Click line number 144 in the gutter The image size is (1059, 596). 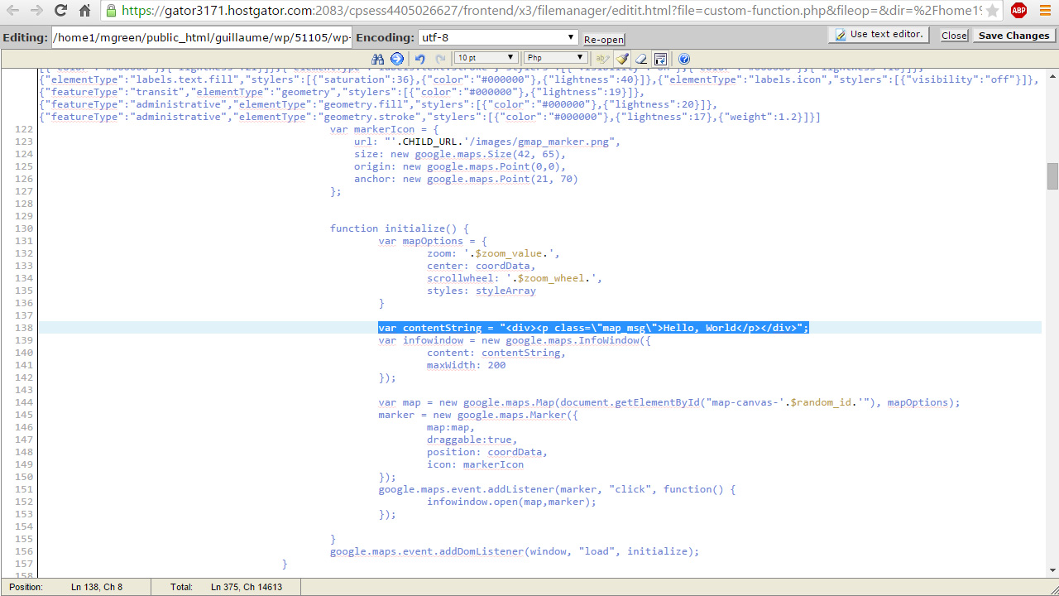coord(24,402)
